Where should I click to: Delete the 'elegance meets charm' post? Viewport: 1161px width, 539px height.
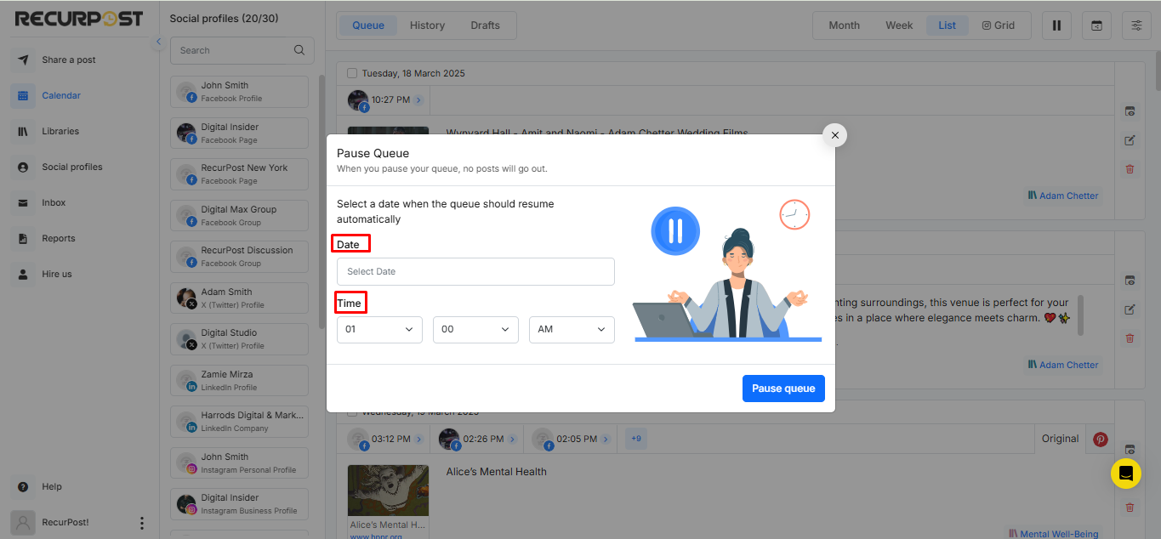(1130, 338)
